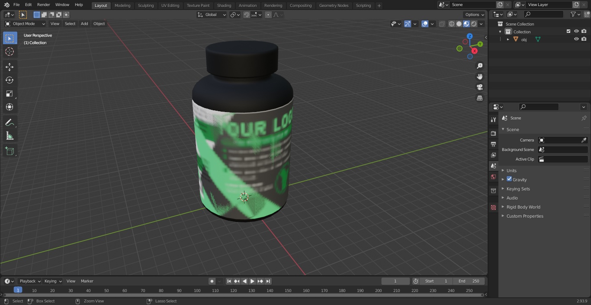Toggle Collection exclude checkbox in outliner
The width and height of the screenshot is (591, 305).
click(569, 31)
